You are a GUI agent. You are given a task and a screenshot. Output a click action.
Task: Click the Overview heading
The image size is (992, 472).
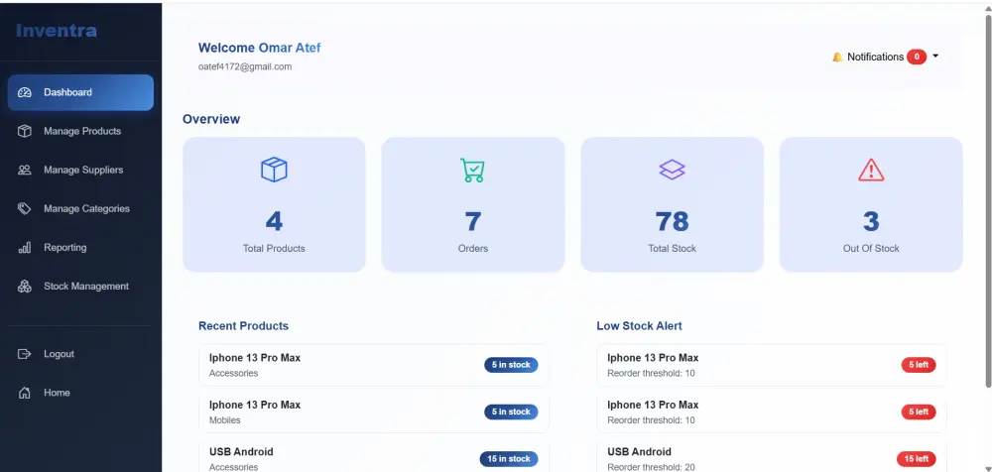click(211, 119)
